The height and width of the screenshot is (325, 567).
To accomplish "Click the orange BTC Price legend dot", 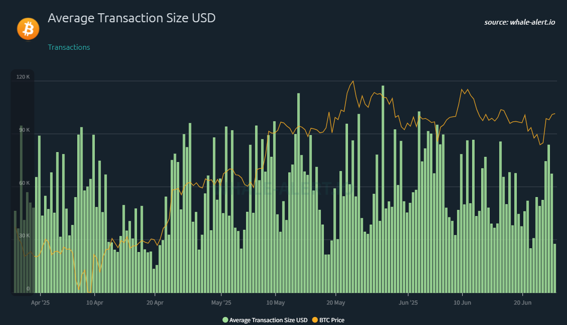I will [315, 320].
